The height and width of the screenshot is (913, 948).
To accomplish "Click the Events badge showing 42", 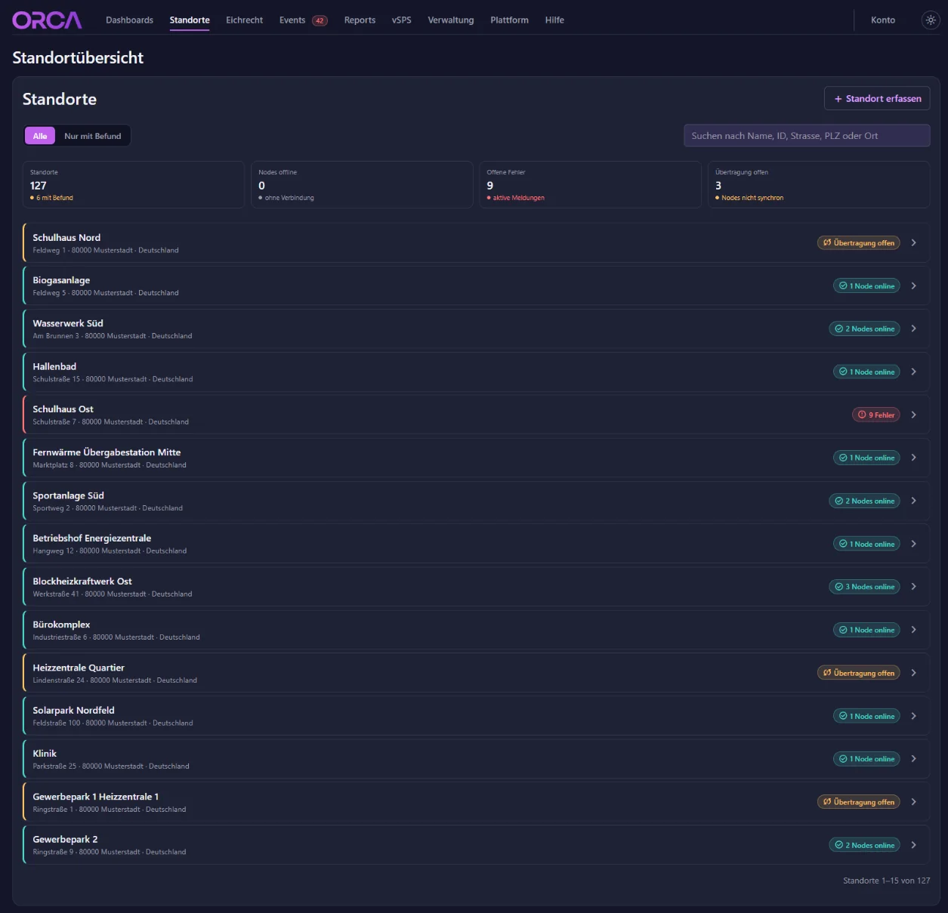I will click(320, 20).
